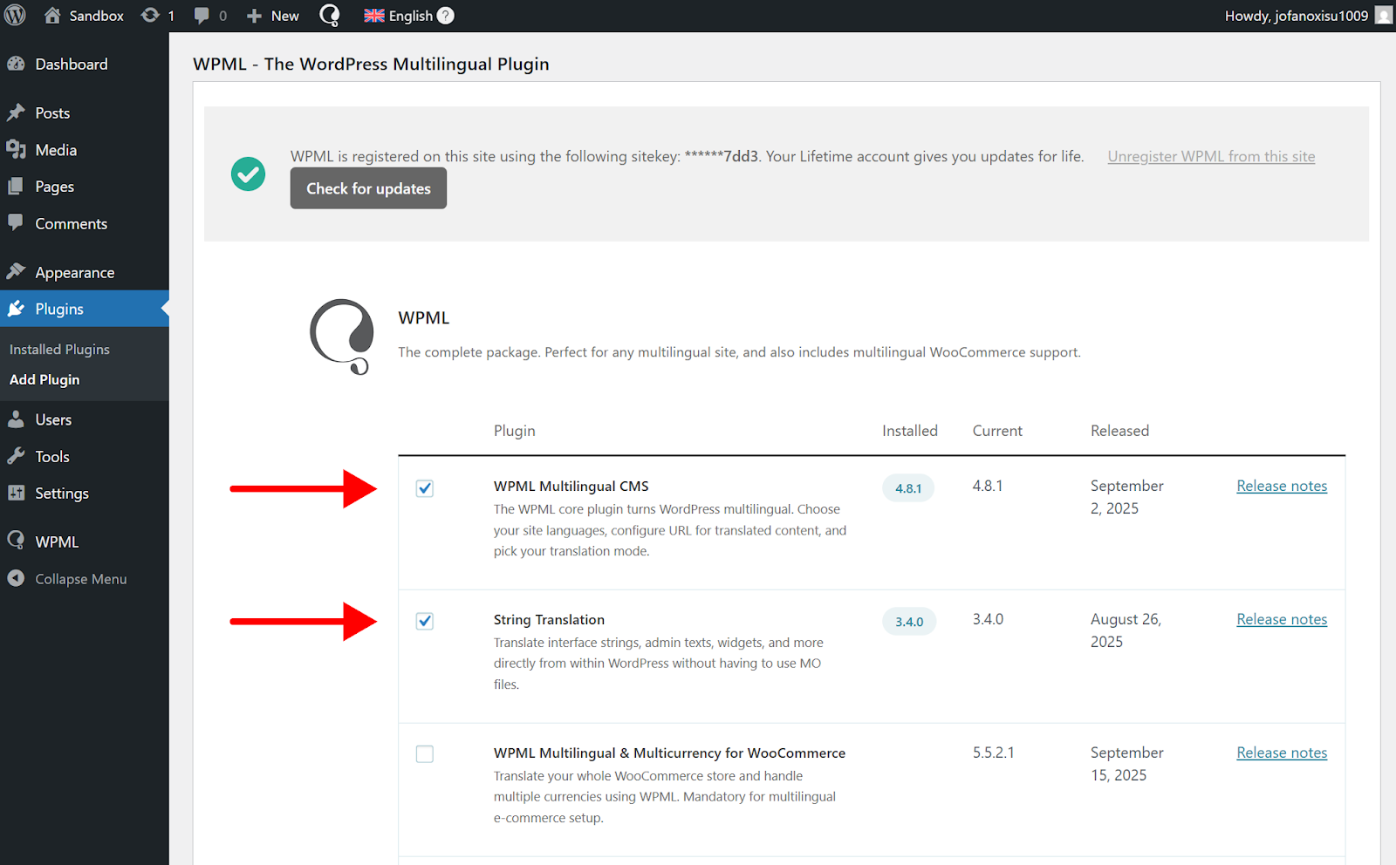Viewport: 1396px width, 865px height.
Task: Click the comments speech bubble icon
Action: point(202,15)
